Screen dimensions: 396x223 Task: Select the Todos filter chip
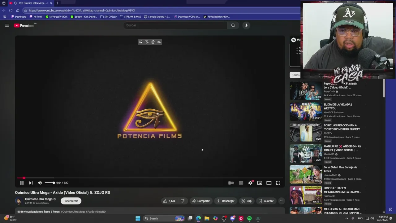pos(296,75)
